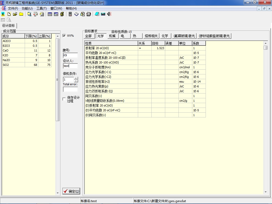This screenshot has width=272, height=204.
Task: Open the 工具(T) menu
Action: (41, 8)
